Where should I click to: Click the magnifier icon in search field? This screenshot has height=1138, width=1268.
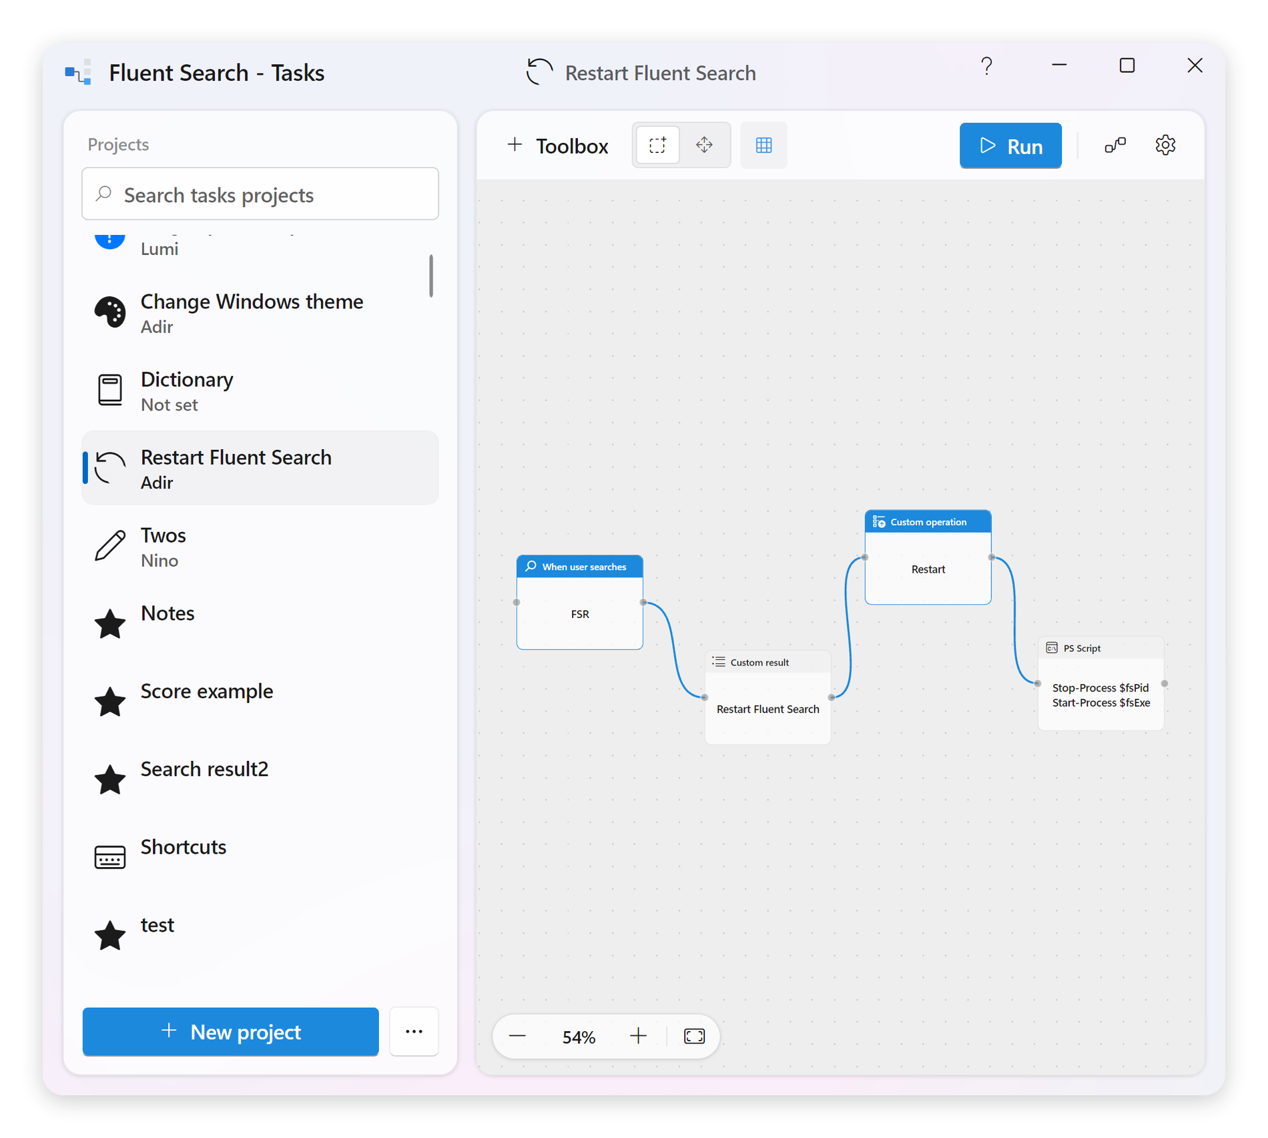103,194
